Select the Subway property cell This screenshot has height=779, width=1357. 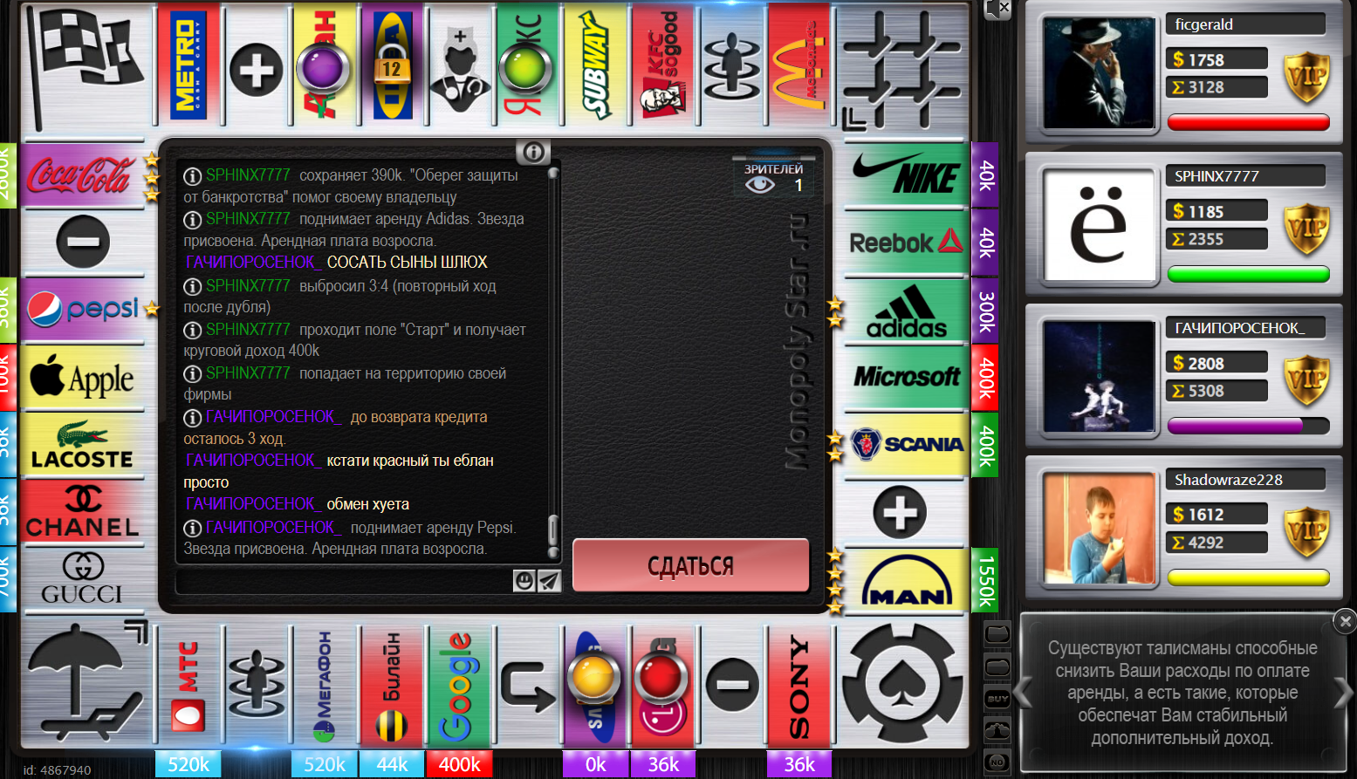coord(595,66)
